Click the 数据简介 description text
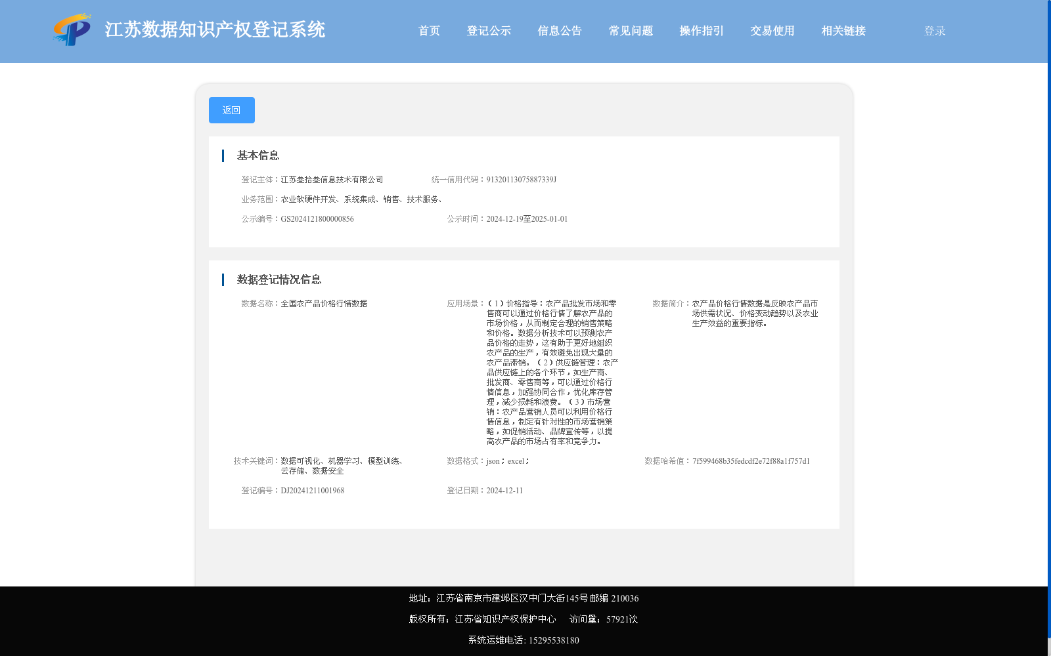Viewport: 1051px width, 656px height. point(755,314)
